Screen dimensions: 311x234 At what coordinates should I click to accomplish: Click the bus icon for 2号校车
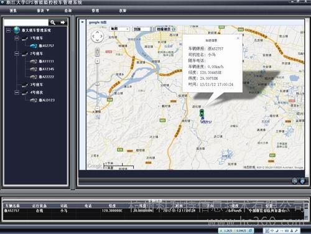25,54
